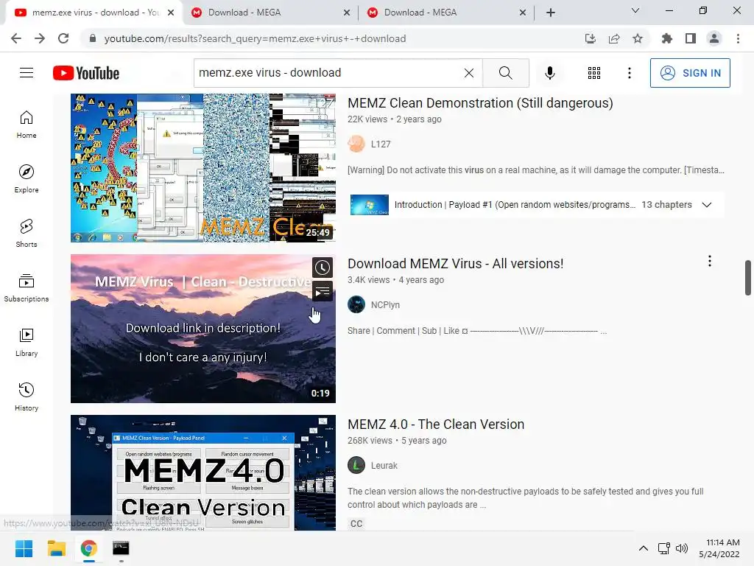This screenshot has height=566, width=754.
Task: Switch to the second Download - MEGA tab
Action: pos(447,13)
